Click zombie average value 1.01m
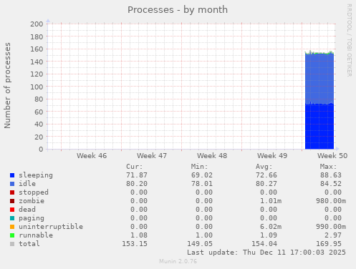The height and width of the screenshot is (269, 356). coord(271,201)
